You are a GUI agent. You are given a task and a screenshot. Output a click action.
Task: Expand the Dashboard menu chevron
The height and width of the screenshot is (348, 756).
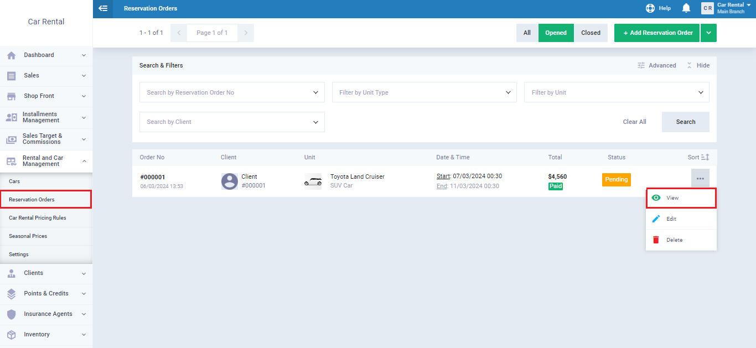coord(84,55)
